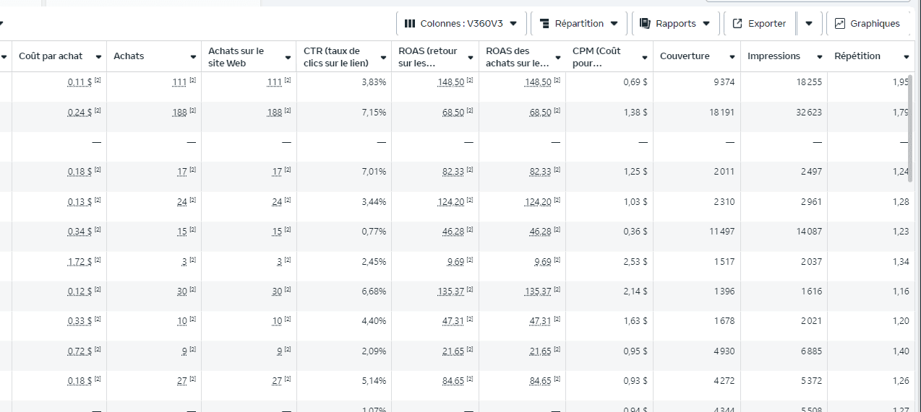The height and width of the screenshot is (412, 921).
Task: Click ROAS des achats value 84,65
Action: [x=541, y=380]
